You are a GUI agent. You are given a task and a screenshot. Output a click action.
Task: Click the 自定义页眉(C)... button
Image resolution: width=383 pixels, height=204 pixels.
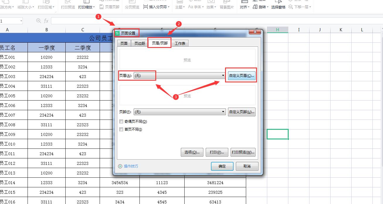pos(241,75)
